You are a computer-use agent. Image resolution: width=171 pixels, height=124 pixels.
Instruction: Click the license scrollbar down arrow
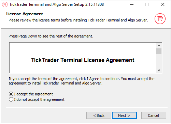pyautogui.click(x=159, y=70)
